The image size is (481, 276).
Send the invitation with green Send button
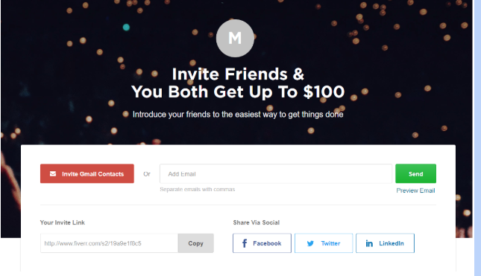click(415, 173)
